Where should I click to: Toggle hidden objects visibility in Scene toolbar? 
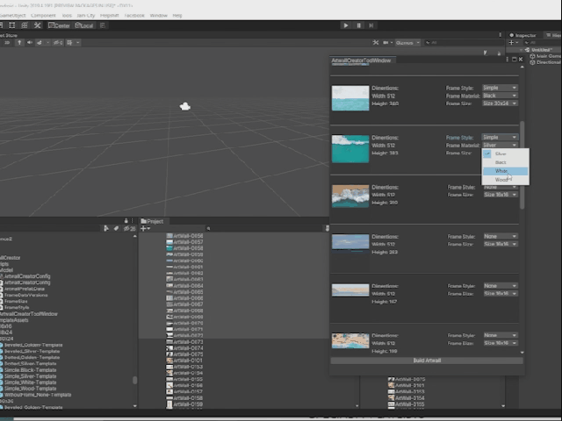[58, 43]
